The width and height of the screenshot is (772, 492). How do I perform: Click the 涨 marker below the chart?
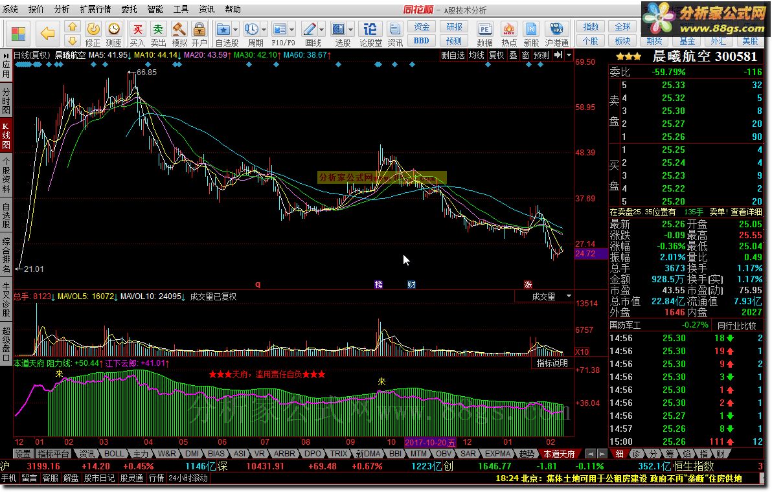tap(528, 284)
